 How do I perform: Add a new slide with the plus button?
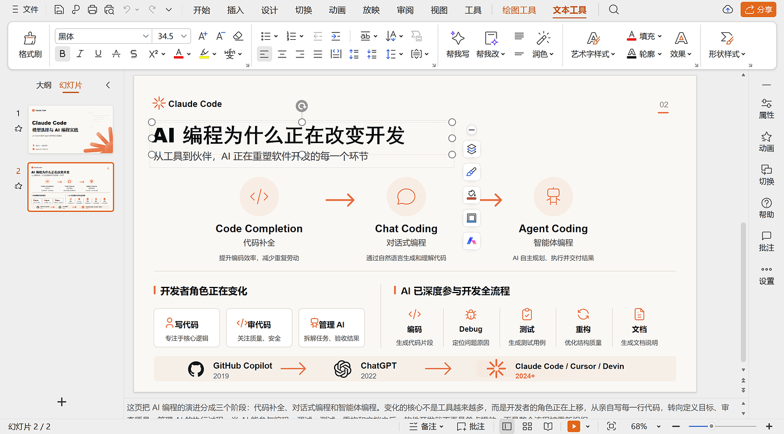click(x=62, y=402)
